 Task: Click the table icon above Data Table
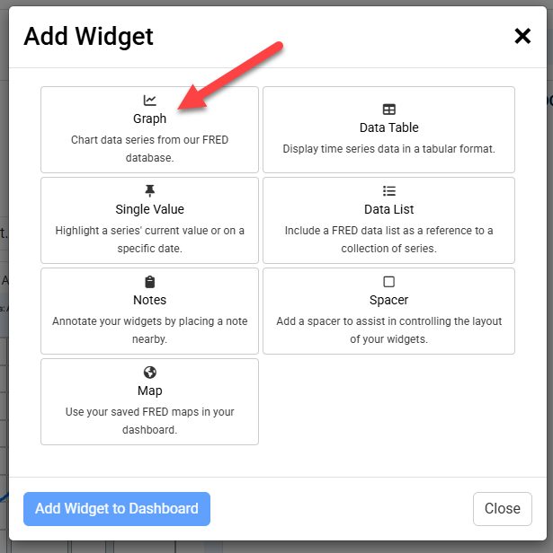389,110
